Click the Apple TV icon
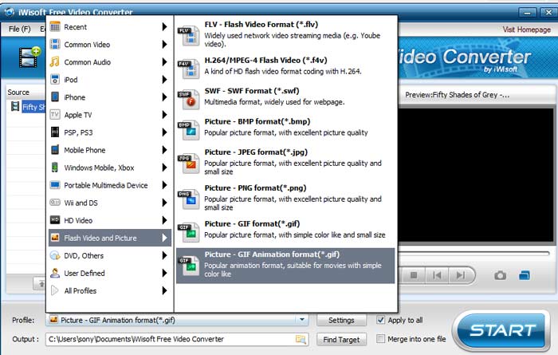 [55, 115]
